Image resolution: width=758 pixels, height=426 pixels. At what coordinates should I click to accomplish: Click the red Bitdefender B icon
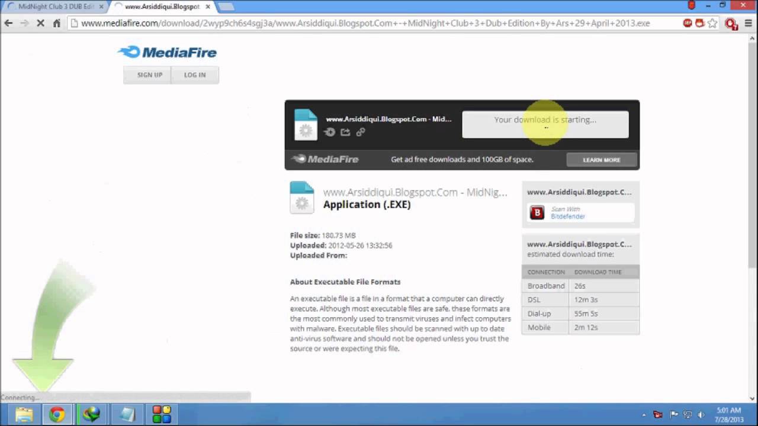pos(537,213)
